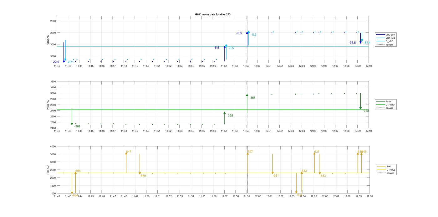Click the 'Pitch AD' y-axis label
Screen dimensions: 438x217
[48, 105]
